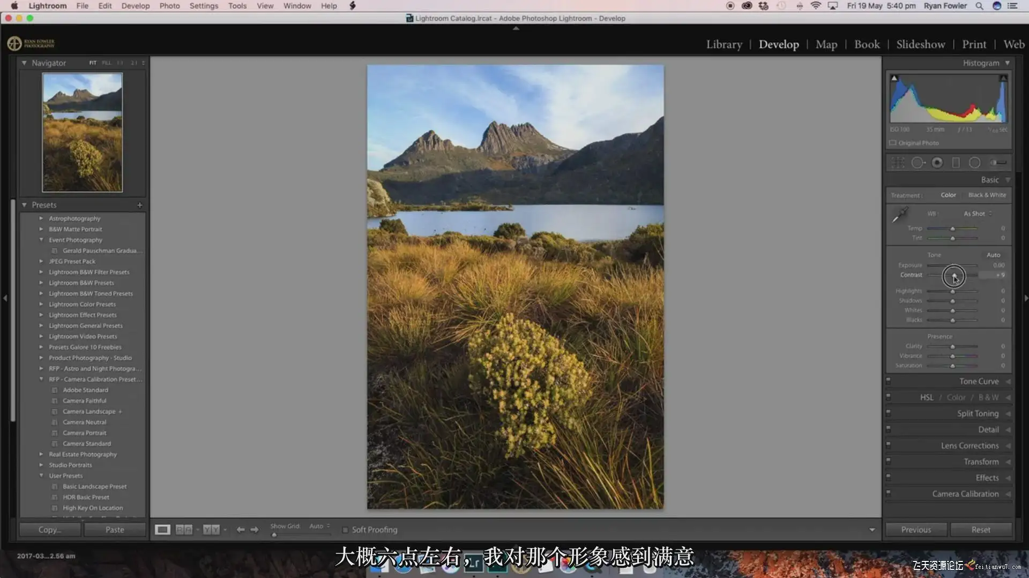The height and width of the screenshot is (578, 1029).
Task: Click the Loupe view icon in toolbar
Action: tap(162, 530)
